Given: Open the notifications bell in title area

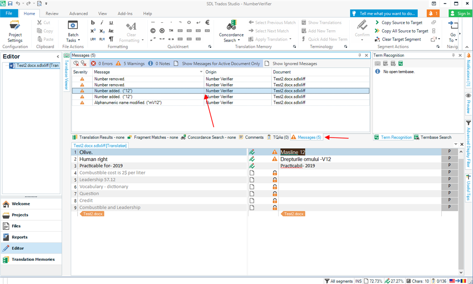Looking at the screenshot, I should point(433,14).
